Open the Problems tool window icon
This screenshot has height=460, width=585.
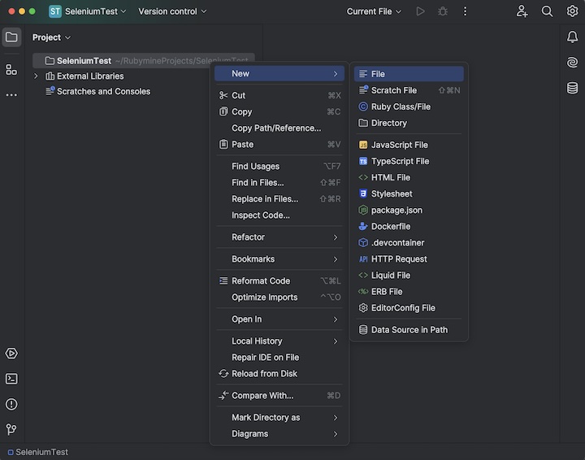tap(11, 404)
